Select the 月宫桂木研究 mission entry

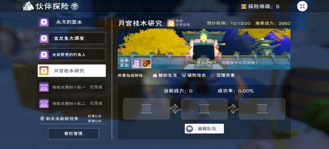tap(72, 71)
